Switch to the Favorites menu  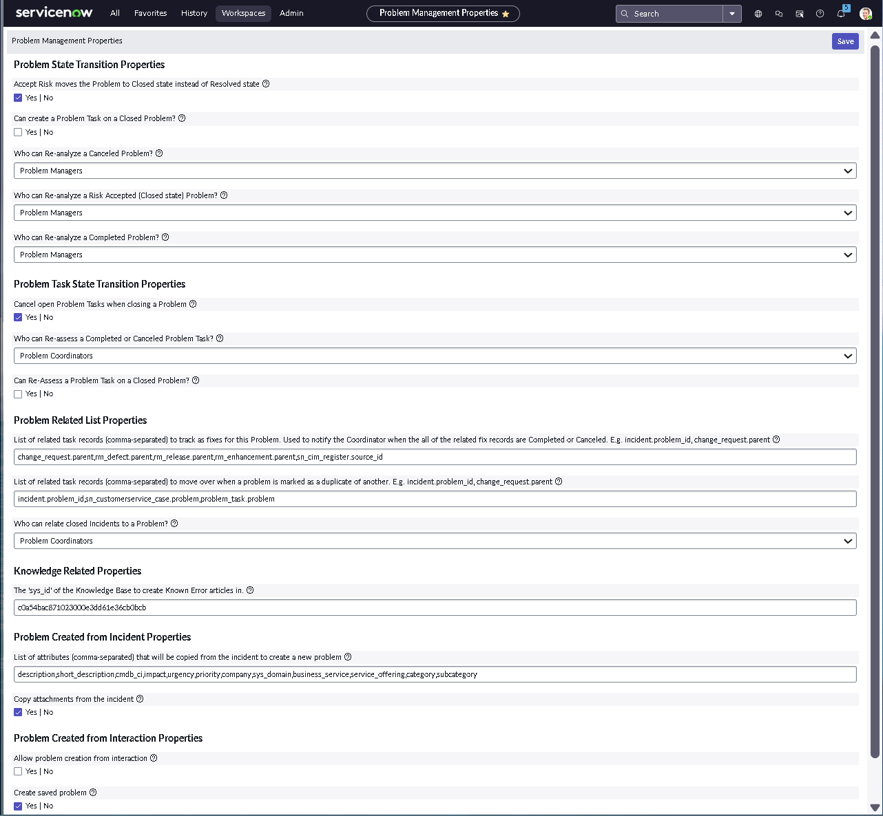coord(150,13)
